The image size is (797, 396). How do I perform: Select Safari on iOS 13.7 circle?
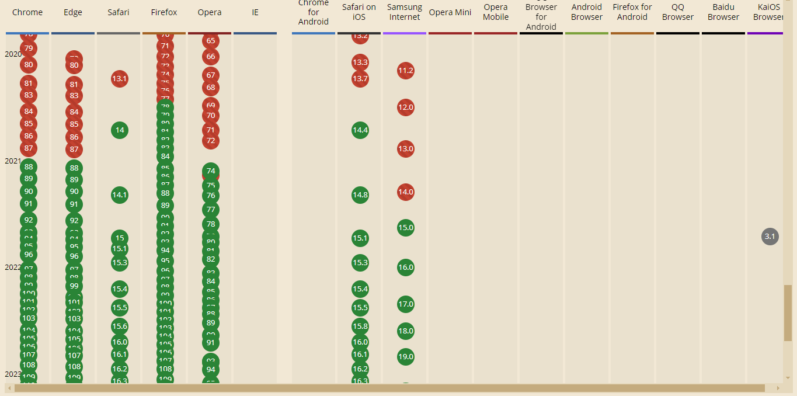tap(360, 78)
